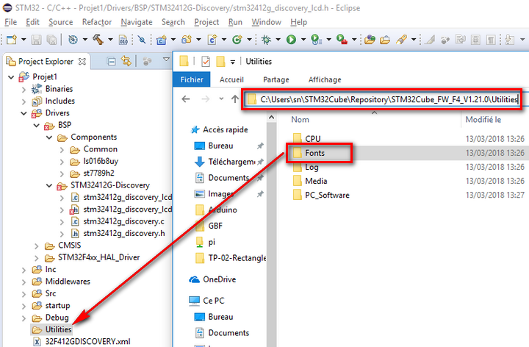
Task: Sort by the Modifié le column header
Action: click(x=483, y=120)
